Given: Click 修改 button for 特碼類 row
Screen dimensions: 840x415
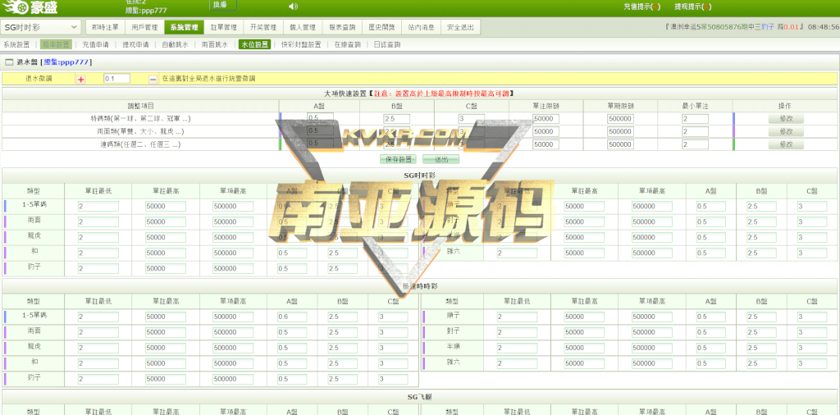Looking at the screenshot, I should (x=786, y=118).
